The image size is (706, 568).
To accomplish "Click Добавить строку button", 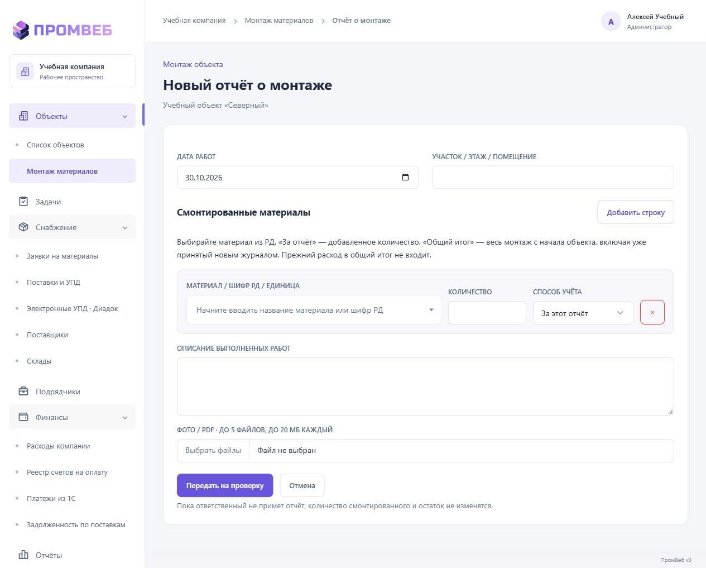I will coord(636,212).
